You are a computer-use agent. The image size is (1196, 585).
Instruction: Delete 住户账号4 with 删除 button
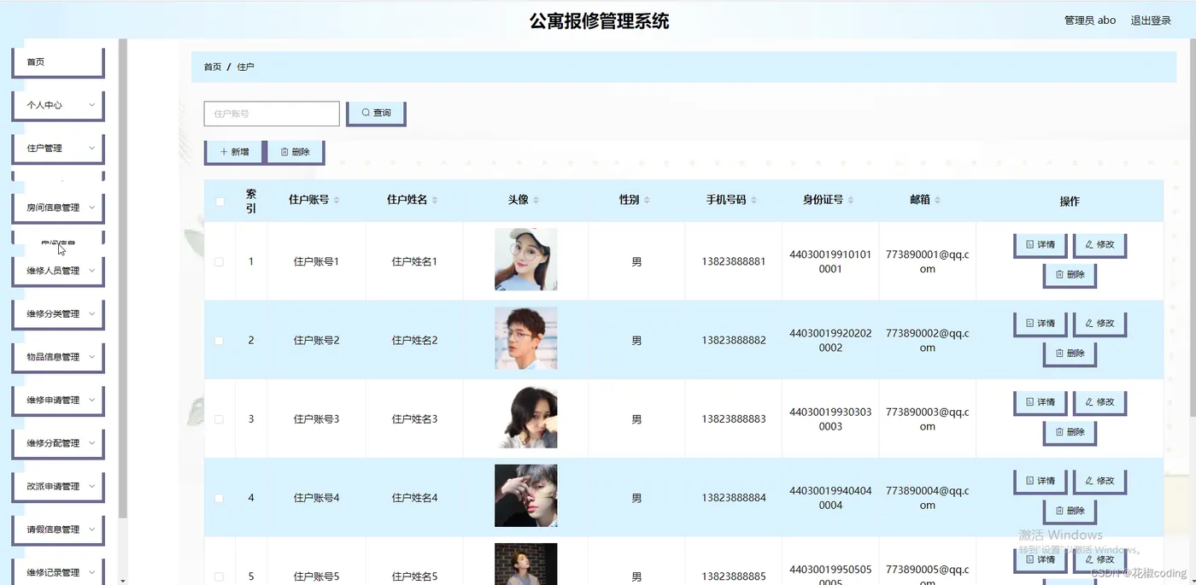(1070, 511)
